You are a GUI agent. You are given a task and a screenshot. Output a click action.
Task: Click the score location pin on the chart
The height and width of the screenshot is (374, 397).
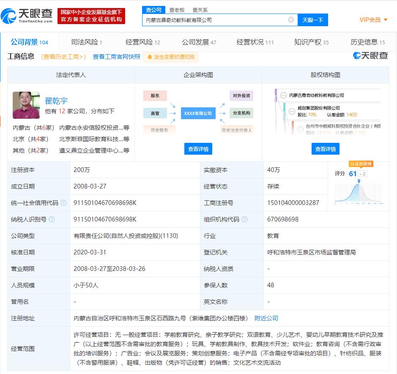point(359,181)
